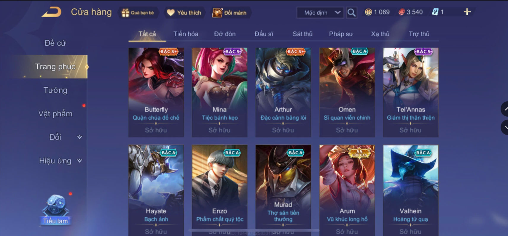
Task: Click the plus icon to add currency
Action: [467, 12]
